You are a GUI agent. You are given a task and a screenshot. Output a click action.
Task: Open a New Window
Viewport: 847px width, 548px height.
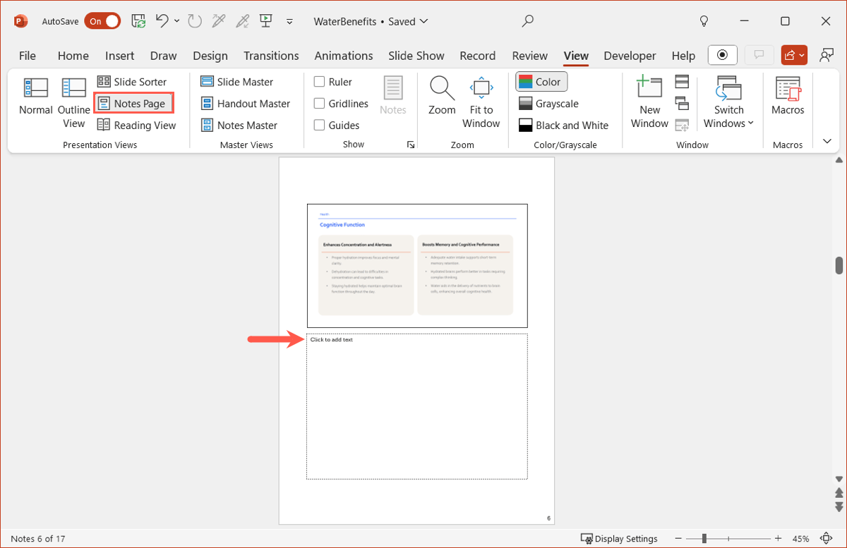(x=649, y=103)
